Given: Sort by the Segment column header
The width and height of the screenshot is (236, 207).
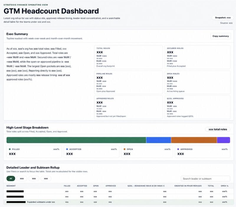Looking at the screenshot, I should coord(11,186).
